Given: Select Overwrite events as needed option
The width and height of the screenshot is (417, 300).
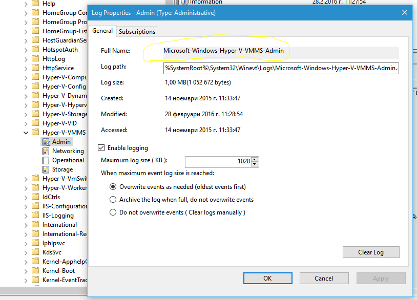Looking at the screenshot, I should [113, 187].
